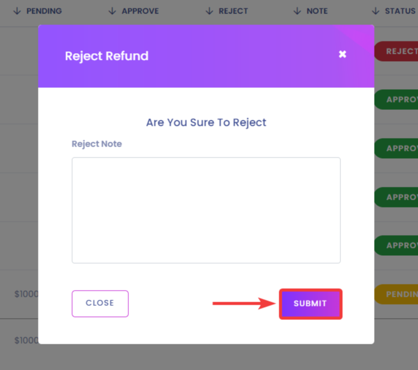Sort by Pending column arrow icon
418x370 pixels.
pyautogui.click(x=17, y=11)
